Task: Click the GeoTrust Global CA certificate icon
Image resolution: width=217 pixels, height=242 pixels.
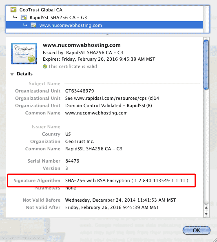Action: tap(13, 9)
